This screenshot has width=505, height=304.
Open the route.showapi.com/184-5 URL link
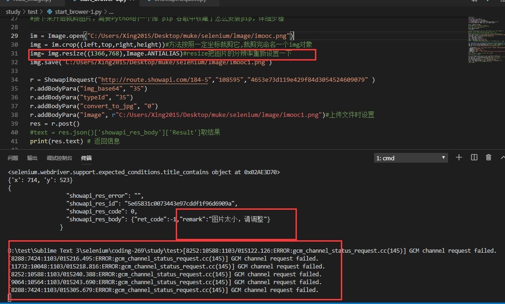[155, 80]
